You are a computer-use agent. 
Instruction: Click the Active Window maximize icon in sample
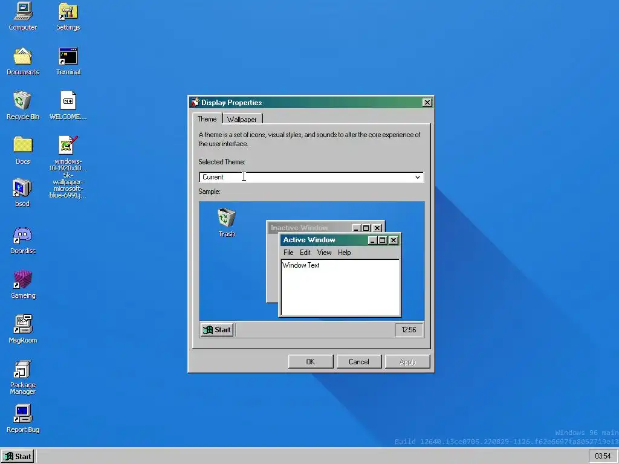pyautogui.click(x=382, y=240)
